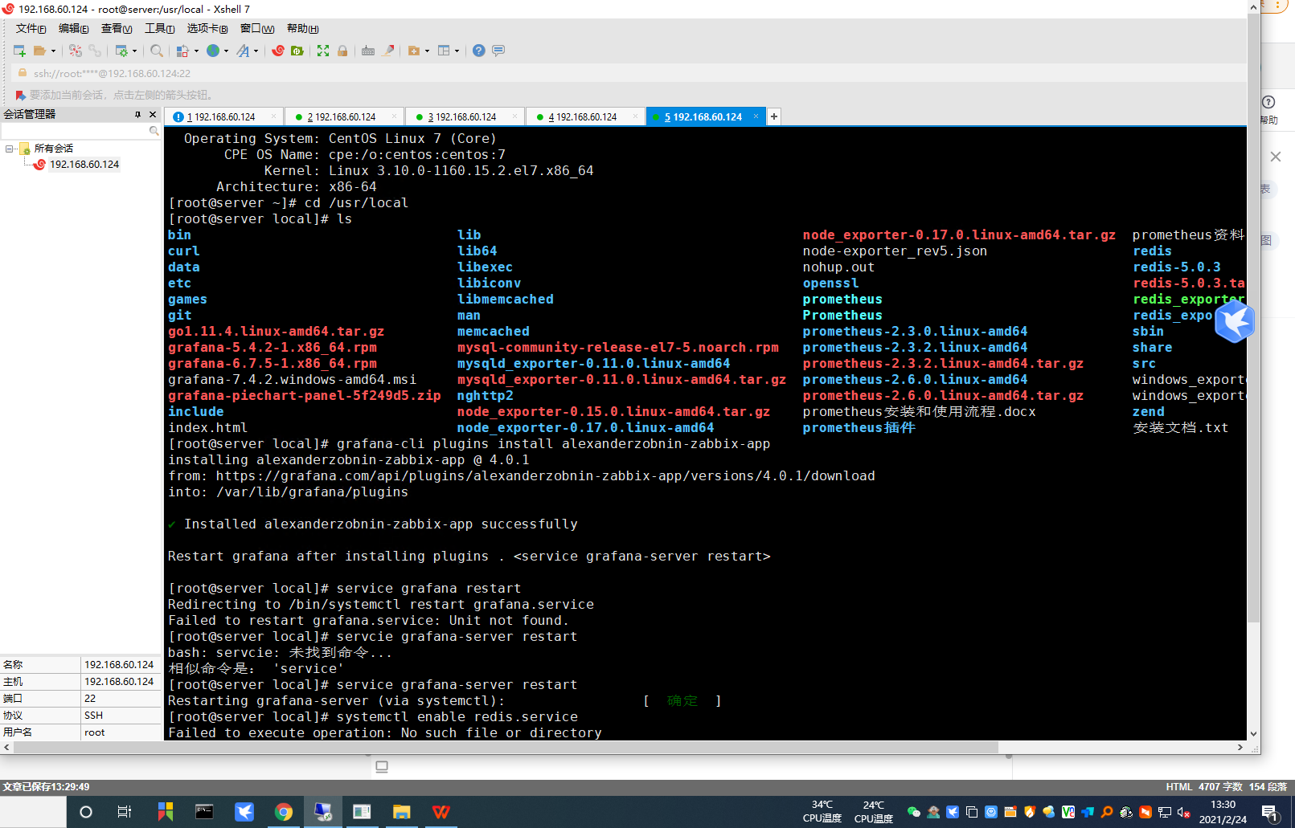
Task: Open help with the blue question icon
Action: (x=479, y=51)
